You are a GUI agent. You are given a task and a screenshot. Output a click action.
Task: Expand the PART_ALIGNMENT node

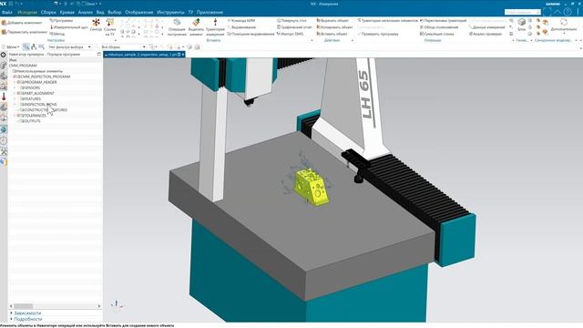click(15, 93)
